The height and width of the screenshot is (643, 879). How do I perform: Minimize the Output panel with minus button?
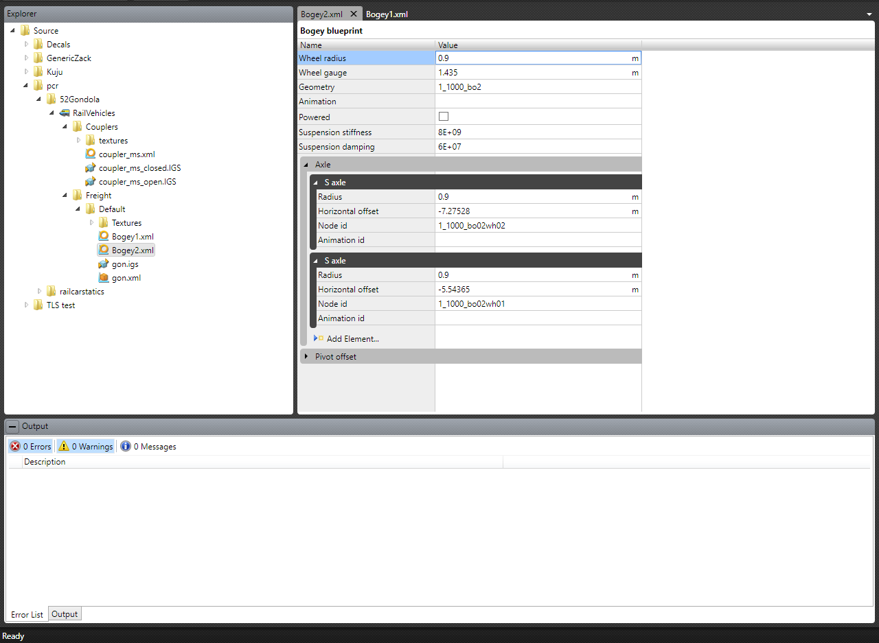[x=12, y=426]
